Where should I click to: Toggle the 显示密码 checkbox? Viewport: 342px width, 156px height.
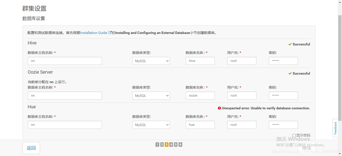294,136
